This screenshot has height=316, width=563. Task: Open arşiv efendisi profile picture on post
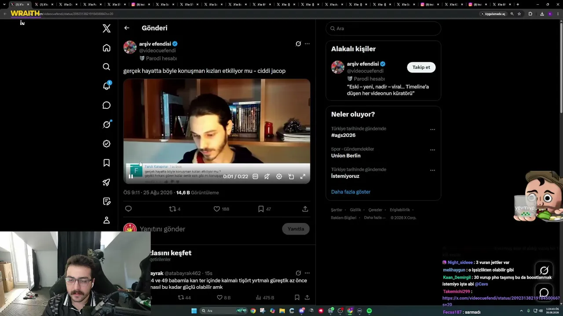(130, 47)
